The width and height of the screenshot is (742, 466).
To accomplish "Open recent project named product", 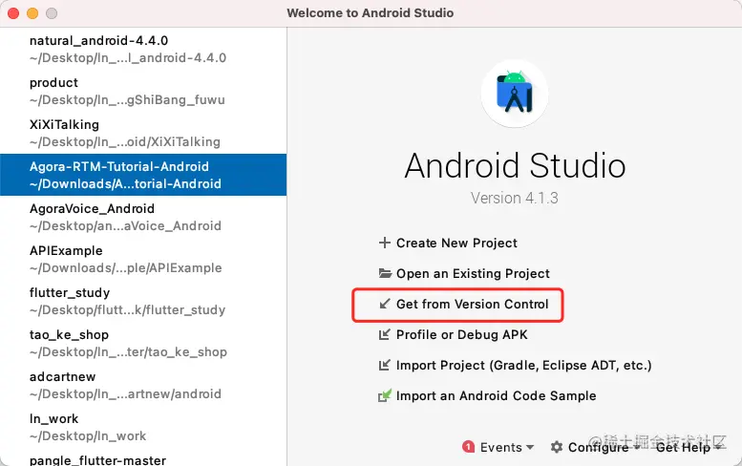I will (143, 91).
